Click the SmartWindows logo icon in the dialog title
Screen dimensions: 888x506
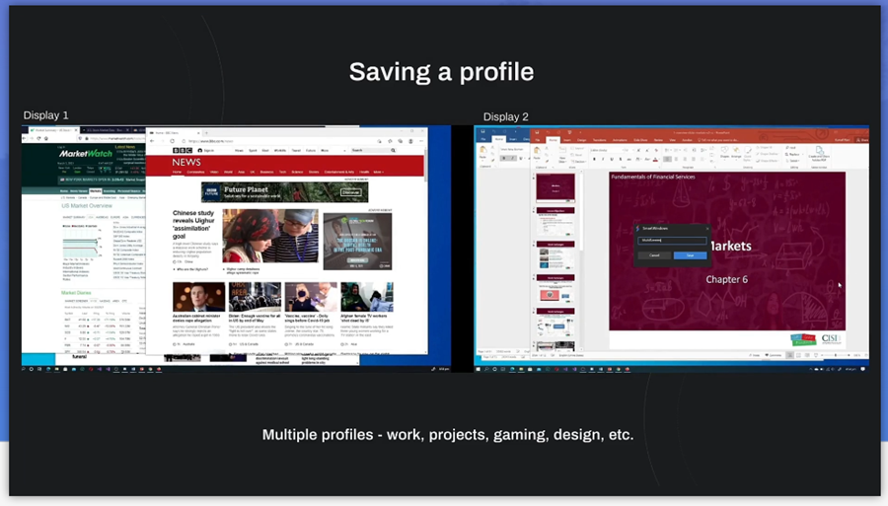[638, 228]
